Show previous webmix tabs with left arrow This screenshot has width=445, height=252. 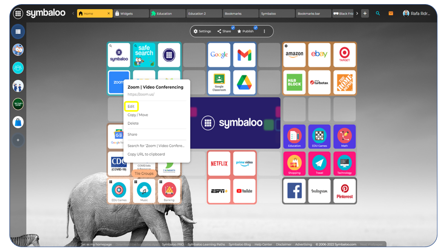tap(73, 13)
